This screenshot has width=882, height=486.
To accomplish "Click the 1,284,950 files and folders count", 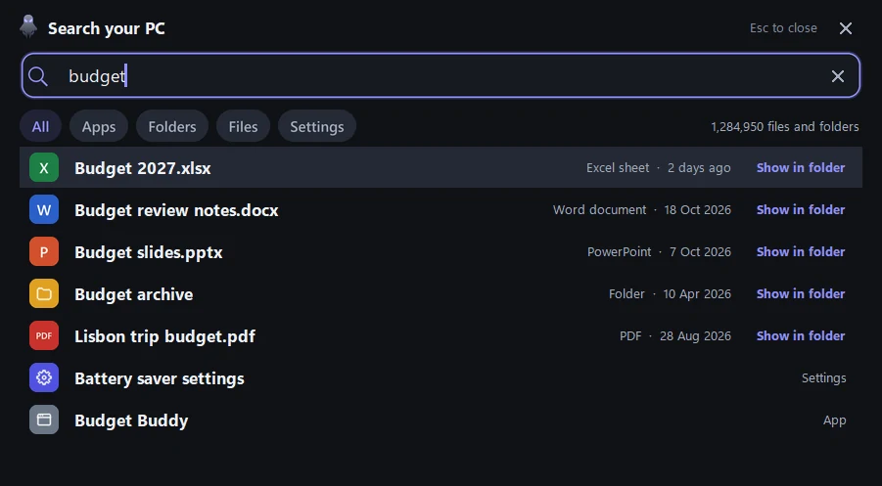I will [785, 126].
